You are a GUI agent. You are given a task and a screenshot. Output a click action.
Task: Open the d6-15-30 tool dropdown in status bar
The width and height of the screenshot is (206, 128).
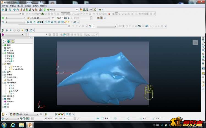click(x=38, y=114)
